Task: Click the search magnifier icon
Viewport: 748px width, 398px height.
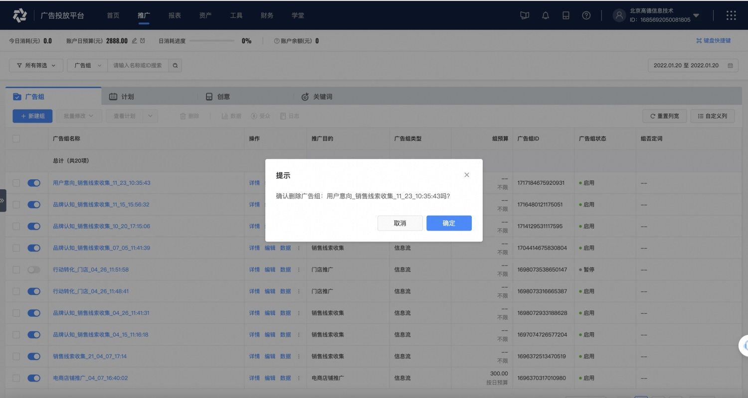Action: (176, 65)
